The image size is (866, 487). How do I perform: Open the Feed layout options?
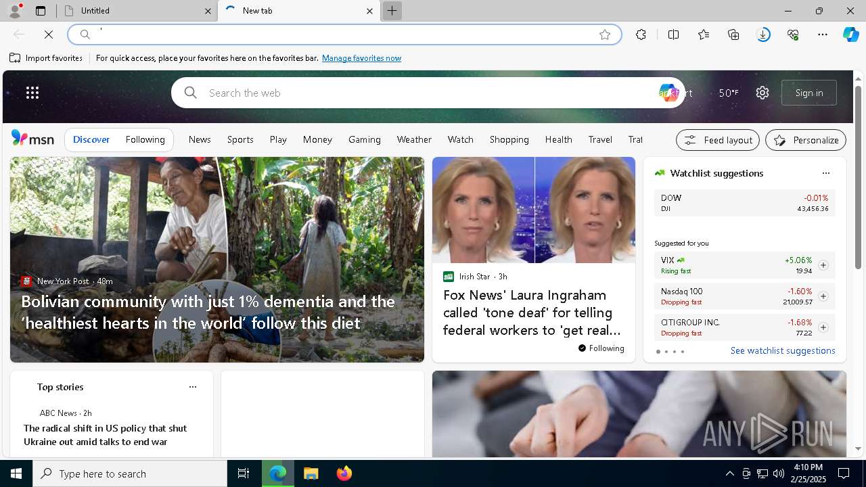click(718, 140)
